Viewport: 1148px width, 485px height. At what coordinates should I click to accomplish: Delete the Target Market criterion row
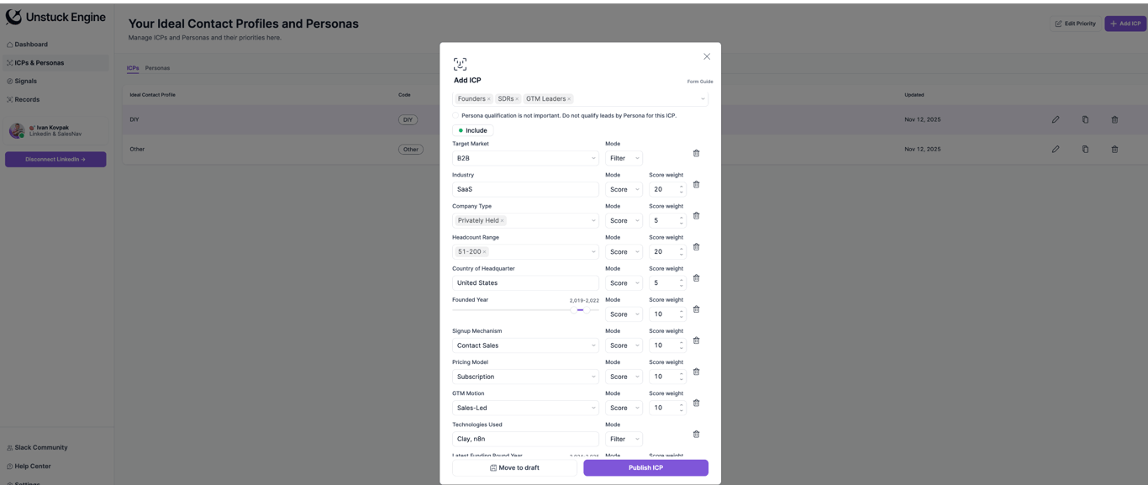pos(696,154)
